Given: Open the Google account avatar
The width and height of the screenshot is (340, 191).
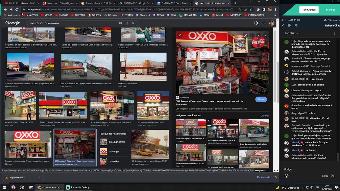Looking at the screenshot, I should (271, 23).
